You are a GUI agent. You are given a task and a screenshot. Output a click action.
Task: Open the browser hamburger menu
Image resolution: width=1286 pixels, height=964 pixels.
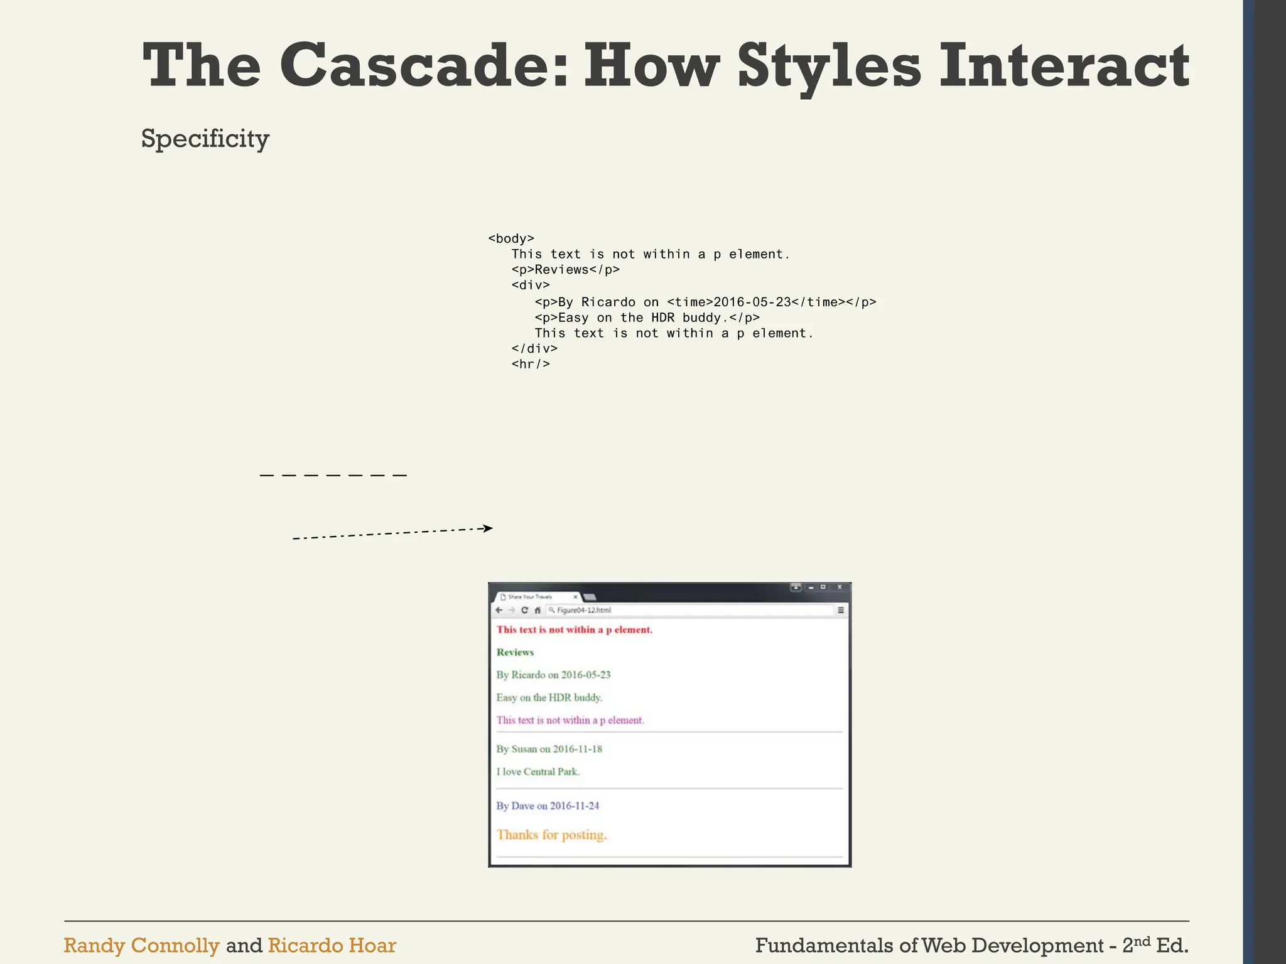pyautogui.click(x=841, y=610)
